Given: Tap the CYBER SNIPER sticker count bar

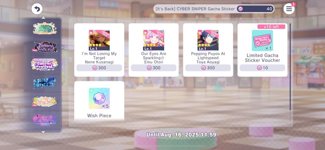Looking at the screenshot, I should pyautogui.click(x=214, y=9).
